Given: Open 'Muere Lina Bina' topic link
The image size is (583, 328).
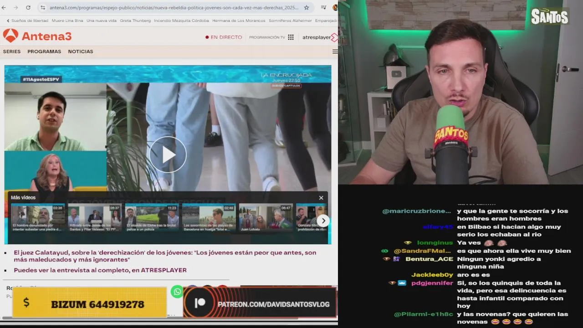Looking at the screenshot, I should [x=67, y=20].
